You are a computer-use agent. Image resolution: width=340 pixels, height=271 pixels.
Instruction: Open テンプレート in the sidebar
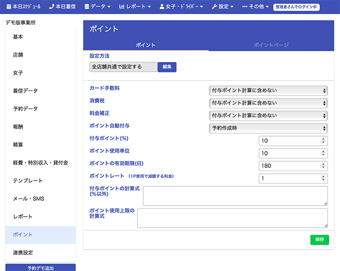click(x=41, y=181)
